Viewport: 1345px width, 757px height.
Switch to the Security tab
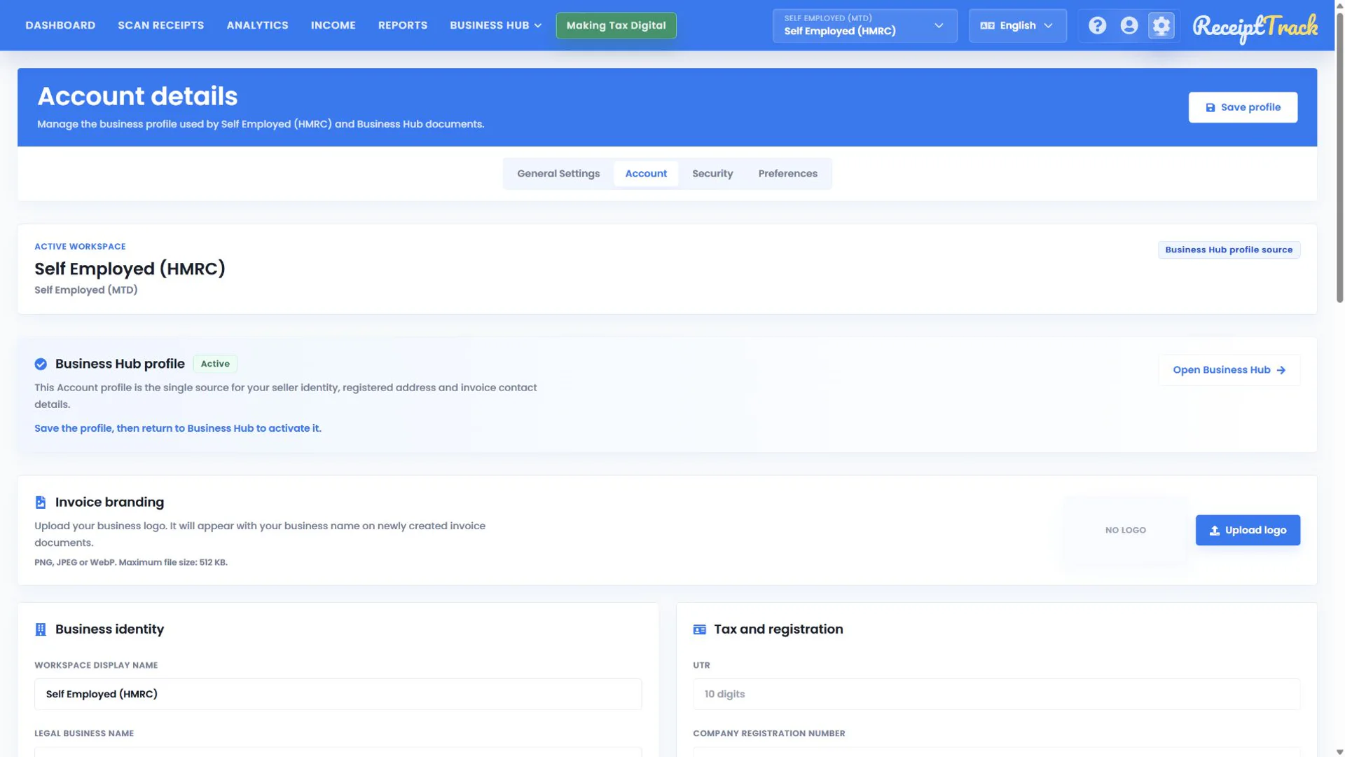pyautogui.click(x=712, y=174)
